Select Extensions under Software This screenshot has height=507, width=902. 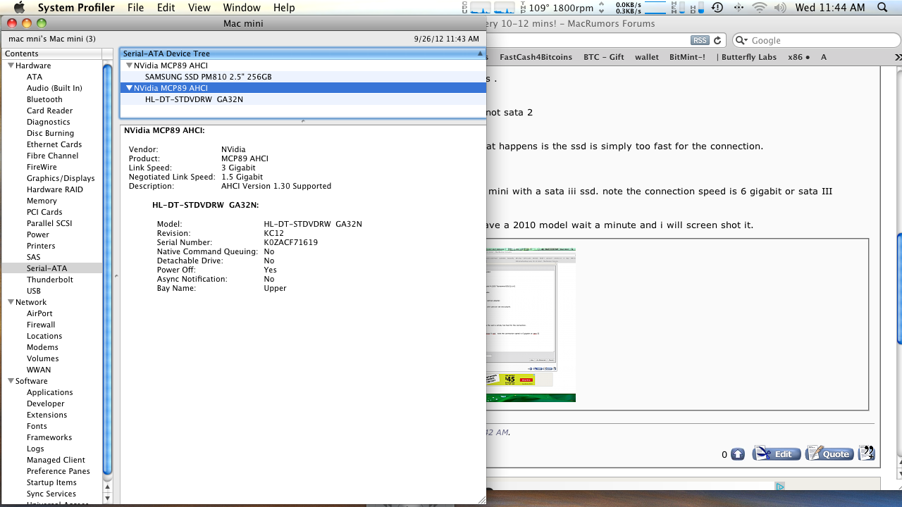coord(47,415)
